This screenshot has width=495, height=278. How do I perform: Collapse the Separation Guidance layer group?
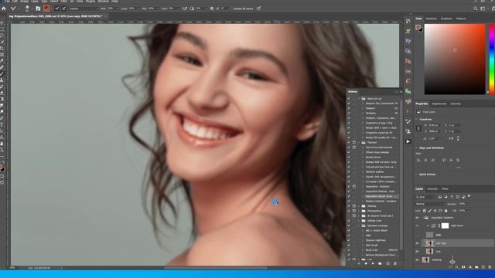(x=423, y=218)
